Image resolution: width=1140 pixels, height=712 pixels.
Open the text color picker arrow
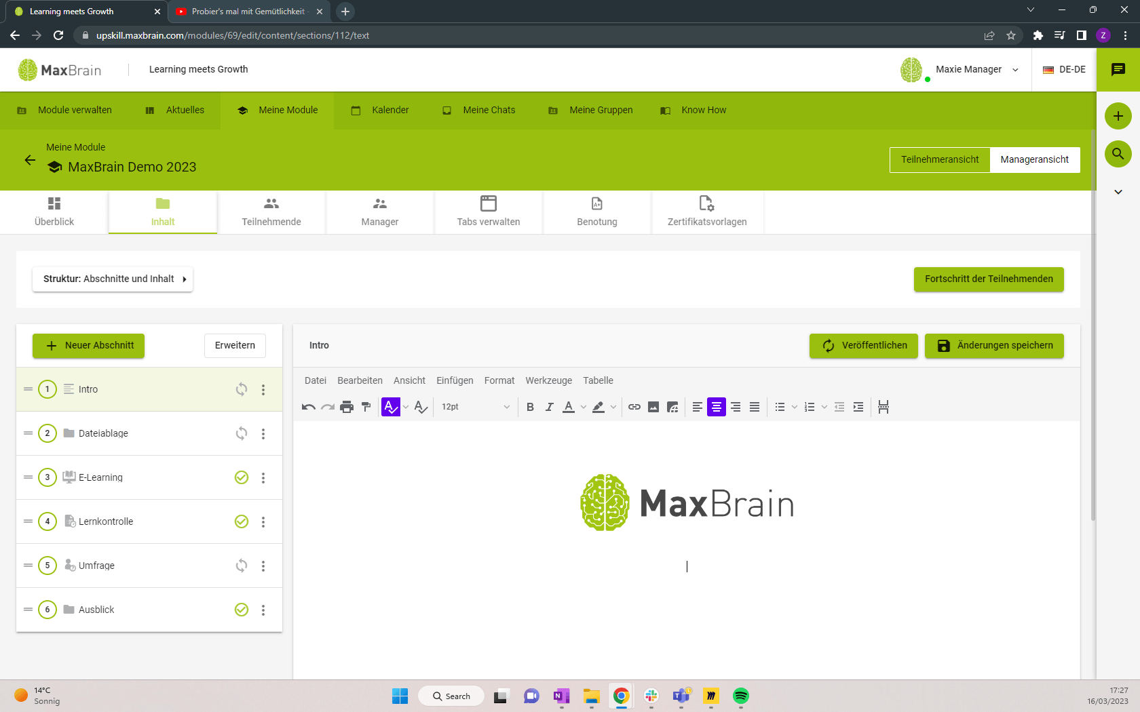[x=584, y=407]
